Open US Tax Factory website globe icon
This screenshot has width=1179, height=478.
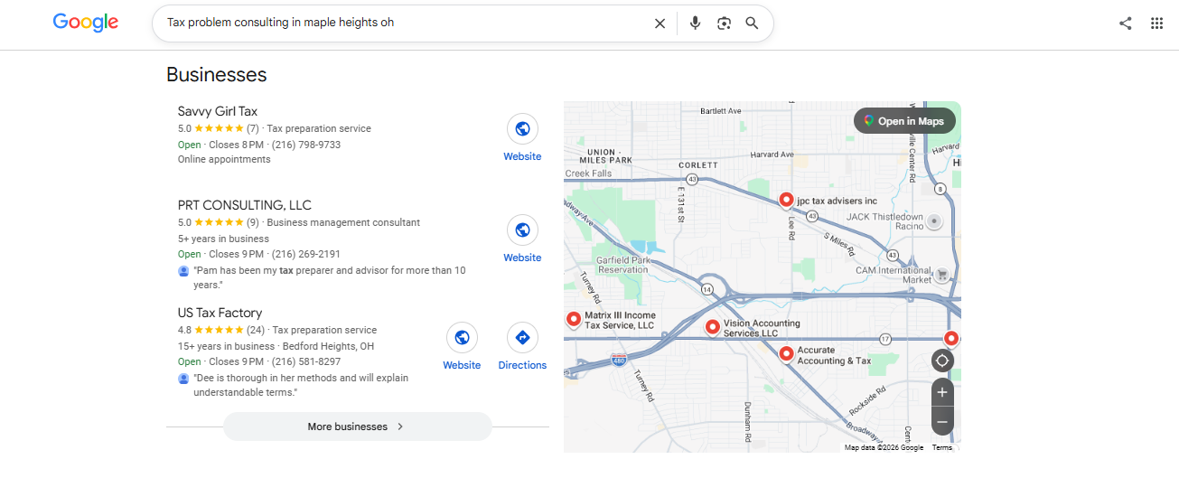462,337
